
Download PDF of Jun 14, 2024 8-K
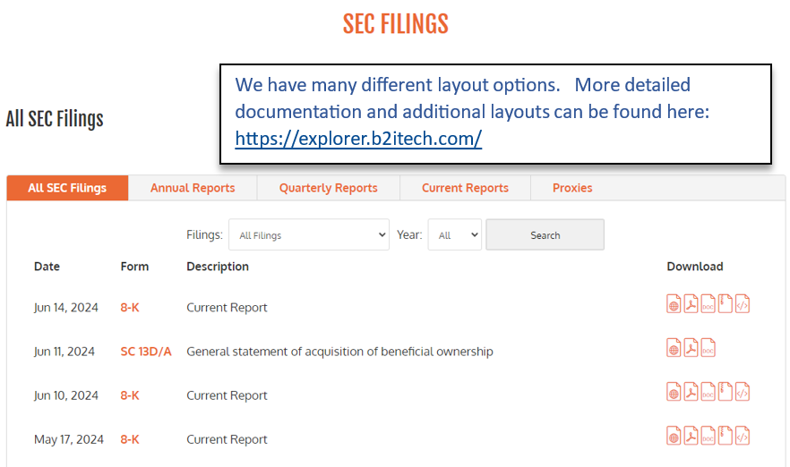[691, 304]
